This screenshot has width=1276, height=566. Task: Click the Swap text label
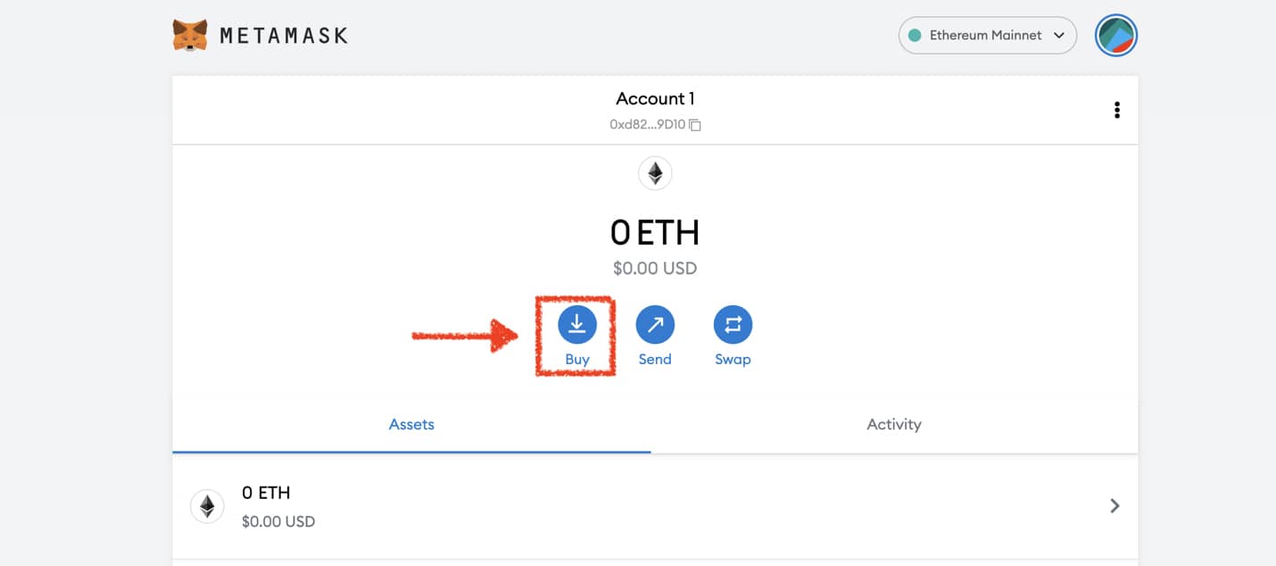pos(733,359)
